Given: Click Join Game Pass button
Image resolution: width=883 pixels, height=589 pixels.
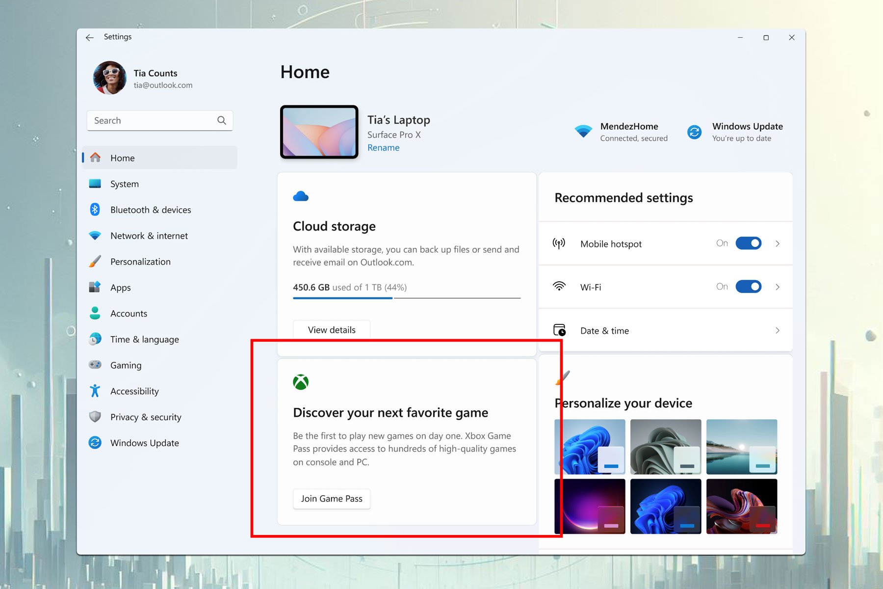Looking at the screenshot, I should [x=332, y=499].
